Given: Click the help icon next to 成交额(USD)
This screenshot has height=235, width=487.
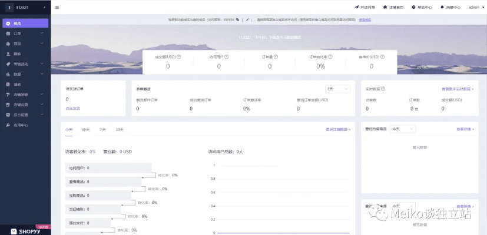Looking at the screenshot, I should (x=178, y=57).
